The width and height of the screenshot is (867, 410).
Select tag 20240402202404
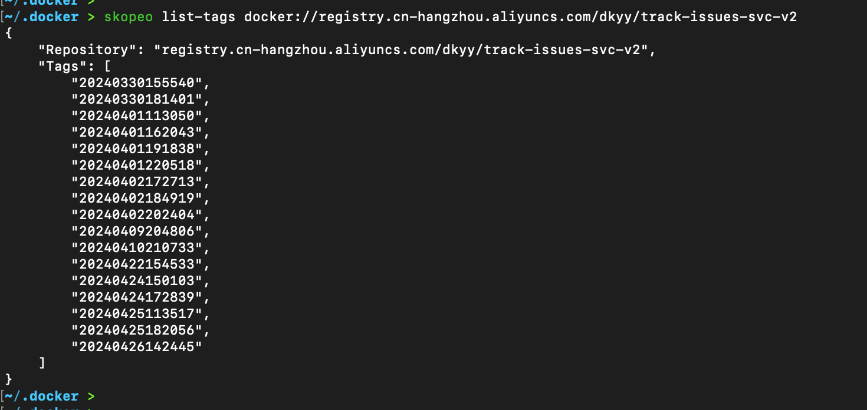click(x=137, y=214)
